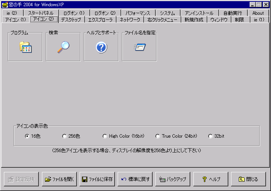The height and width of the screenshot is (191, 271).
Task: Click the active アイコン (2) tab
Action: pyautogui.click(x=44, y=19)
